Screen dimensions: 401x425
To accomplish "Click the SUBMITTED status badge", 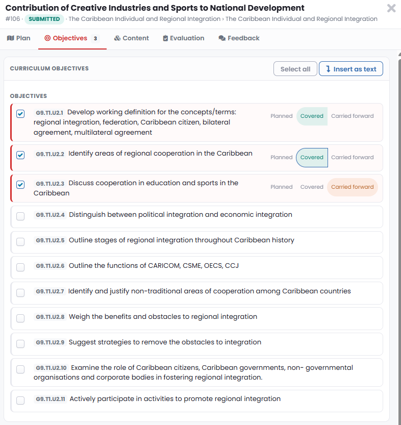I will point(44,19).
